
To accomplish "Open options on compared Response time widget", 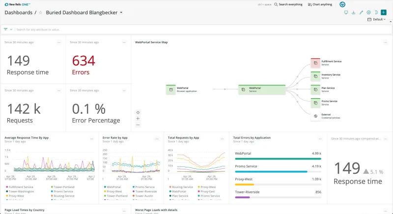I will click(386, 139).
